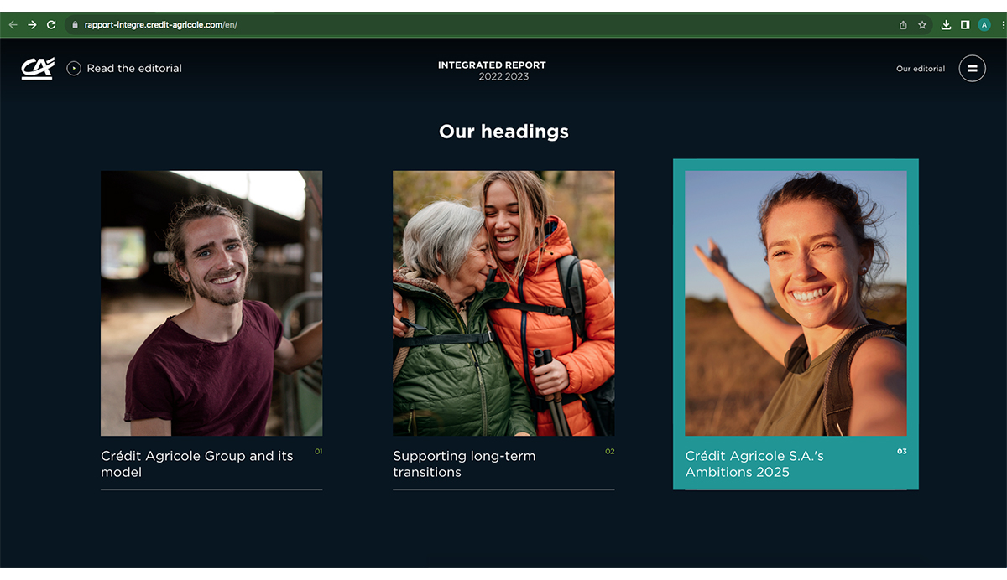Click the man in maroon shirt photo
Viewport: 1007px width, 580px height.
pos(211,303)
